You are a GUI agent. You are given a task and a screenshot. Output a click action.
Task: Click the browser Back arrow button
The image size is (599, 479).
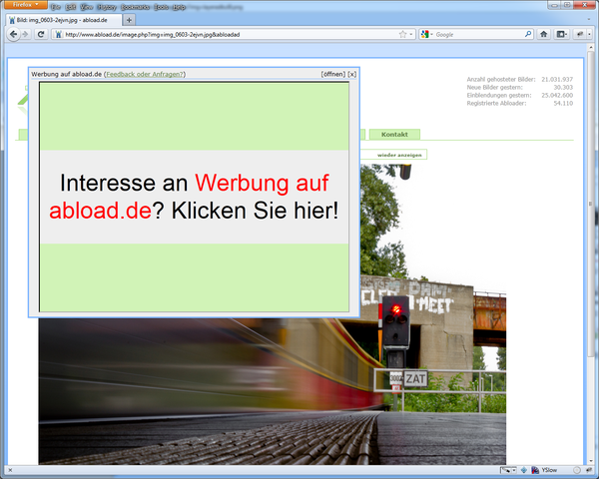coord(10,34)
